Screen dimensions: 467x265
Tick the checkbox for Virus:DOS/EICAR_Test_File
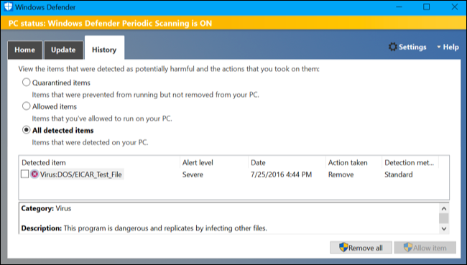point(24,174)
